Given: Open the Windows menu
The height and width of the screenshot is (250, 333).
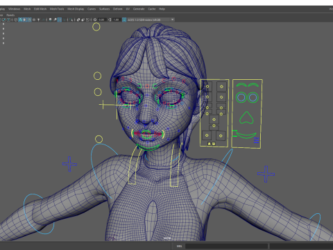Looking at the screenshot, I should pos(15,9).
